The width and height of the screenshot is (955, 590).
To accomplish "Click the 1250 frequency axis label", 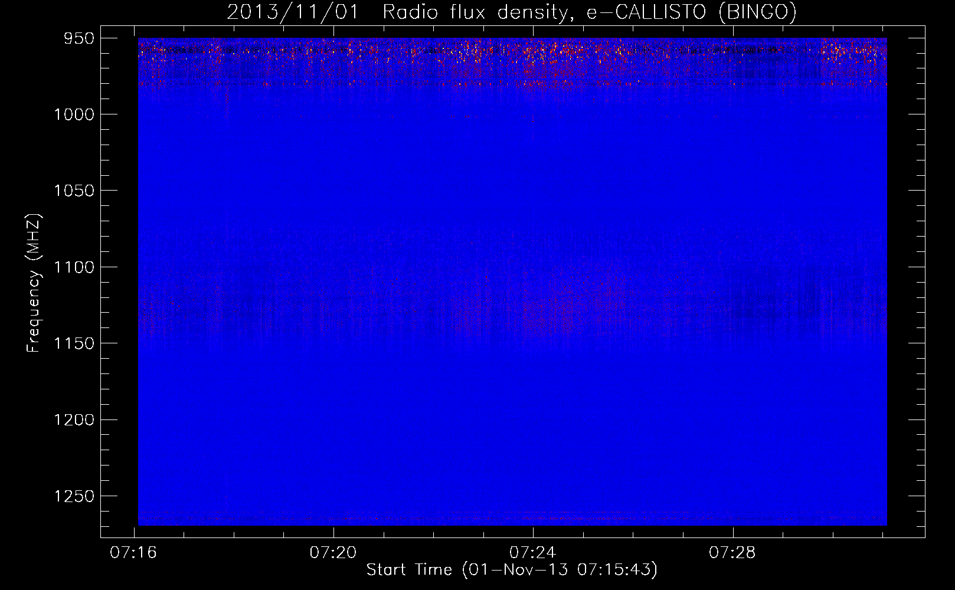I will coord(74,496).
